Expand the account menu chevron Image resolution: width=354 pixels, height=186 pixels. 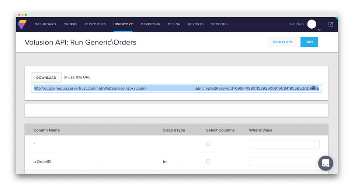point(319,30)
